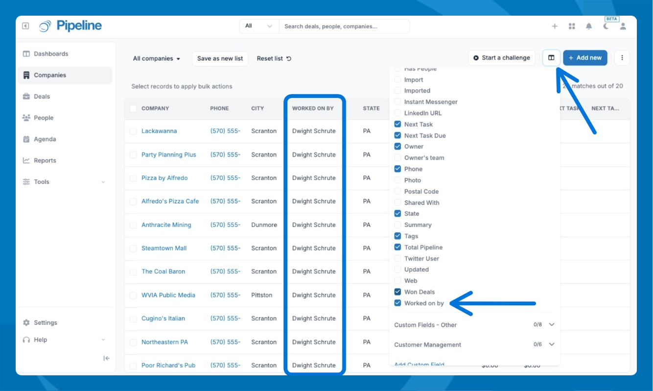Open Reports from the sidebar
The width and height of the screenshot is (653, 391).
click(x=45, y=161)
